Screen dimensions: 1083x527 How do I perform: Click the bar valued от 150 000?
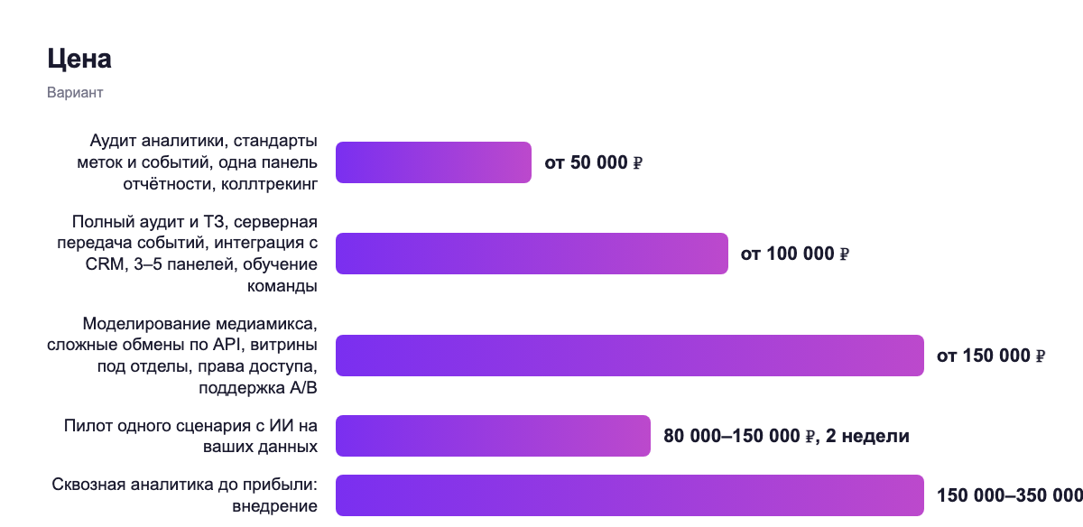click(630, 355)
